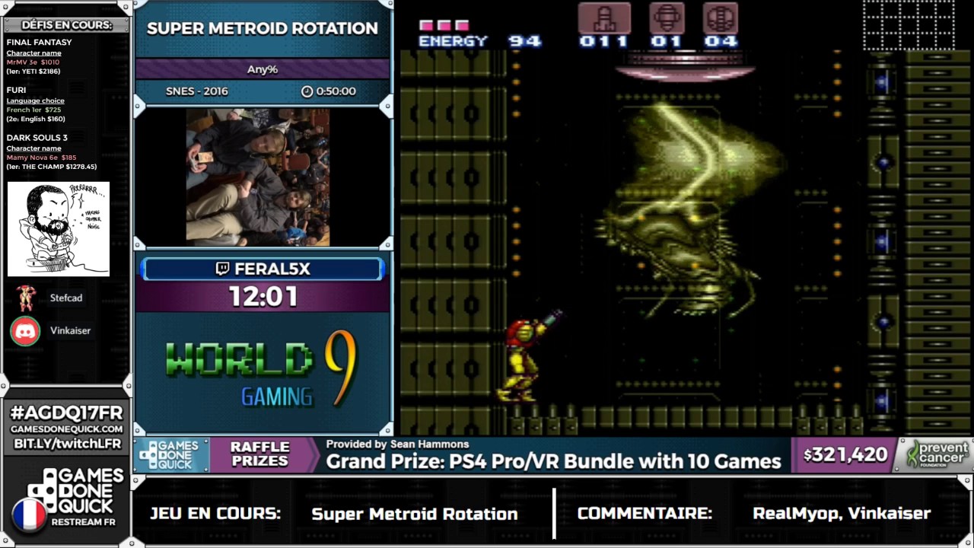The height and width of the screenshot is (548, 974).
Task: Click the Any% category label
Action: [x=263, y=69]
